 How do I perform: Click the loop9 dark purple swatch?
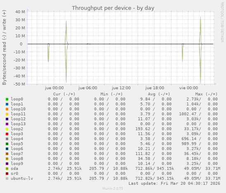7,164
